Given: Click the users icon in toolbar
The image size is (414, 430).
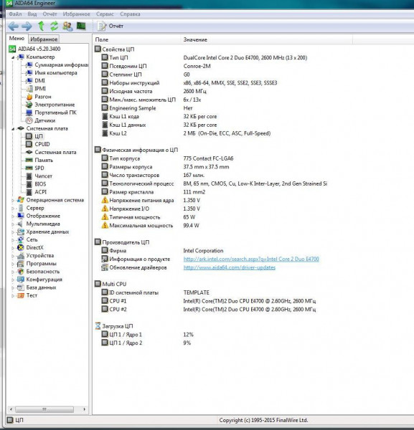Looking at the screenshot, I should [x=67, y=27].
